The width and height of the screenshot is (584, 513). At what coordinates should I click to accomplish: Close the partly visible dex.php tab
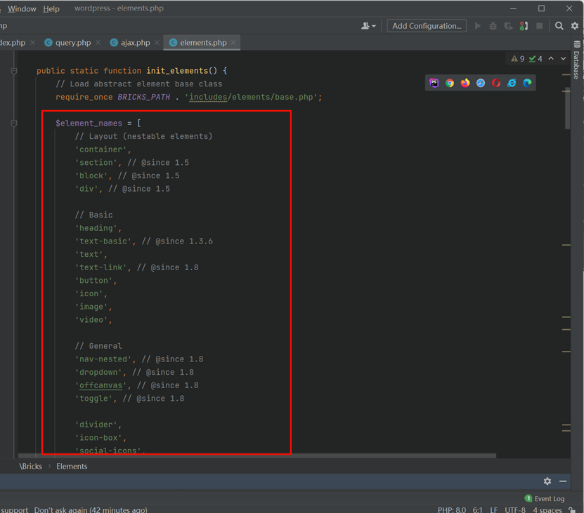tap(32, 42)
